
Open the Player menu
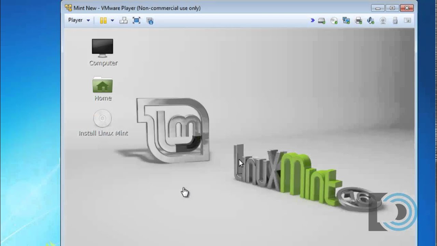click(x=79, y=20)
